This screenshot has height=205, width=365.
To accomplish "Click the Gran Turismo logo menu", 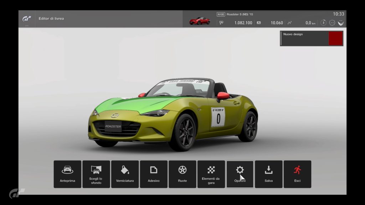I will click(x=27, y=19).
